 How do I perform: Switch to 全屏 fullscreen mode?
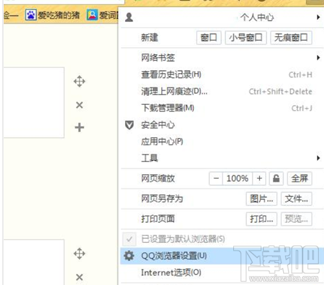click(299, 179)
